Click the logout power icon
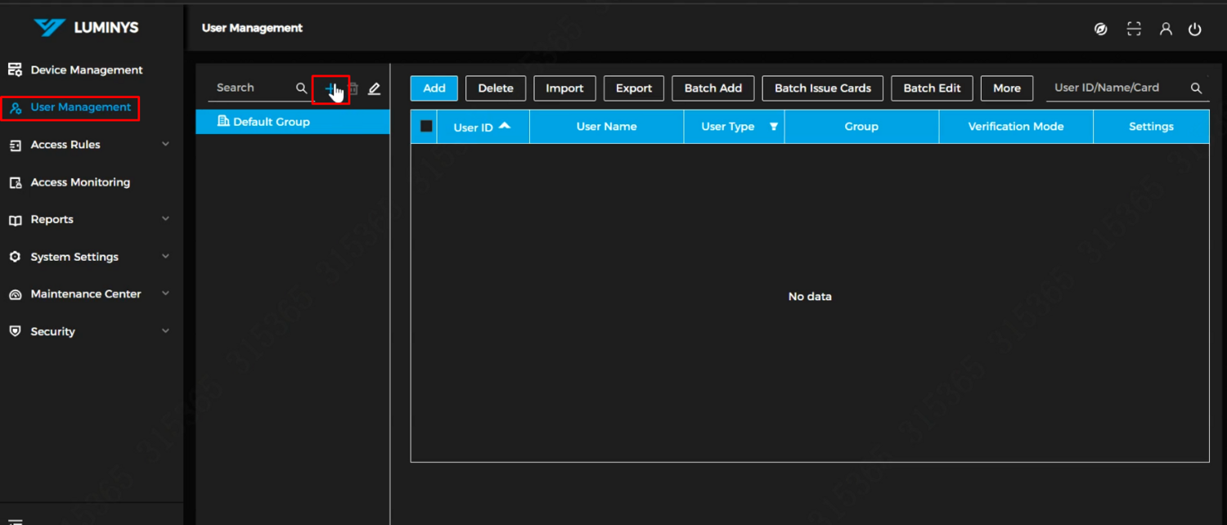This screenshot has width=1227, height=525. point(1195,28)
